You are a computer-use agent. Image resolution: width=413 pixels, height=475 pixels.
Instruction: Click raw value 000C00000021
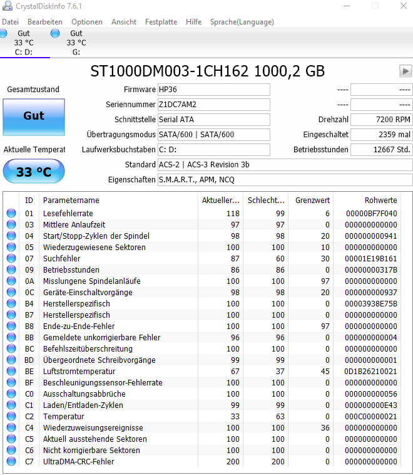coord(370,416)
